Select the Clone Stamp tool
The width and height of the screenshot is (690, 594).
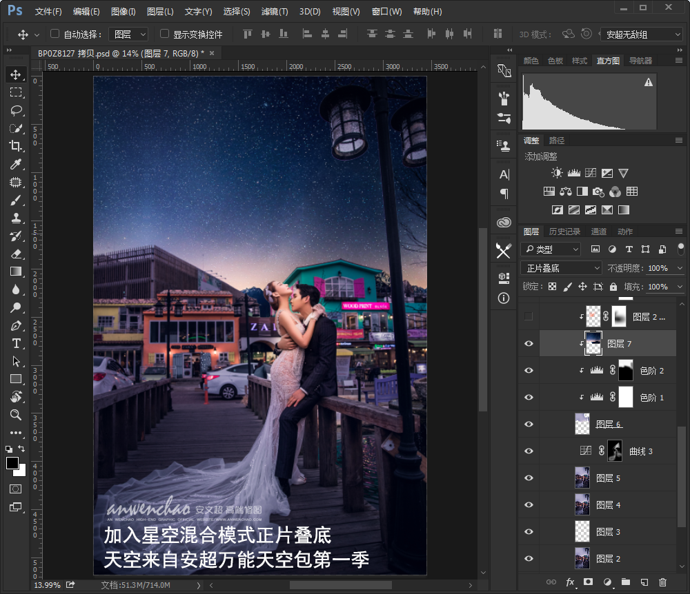(16, 218)
